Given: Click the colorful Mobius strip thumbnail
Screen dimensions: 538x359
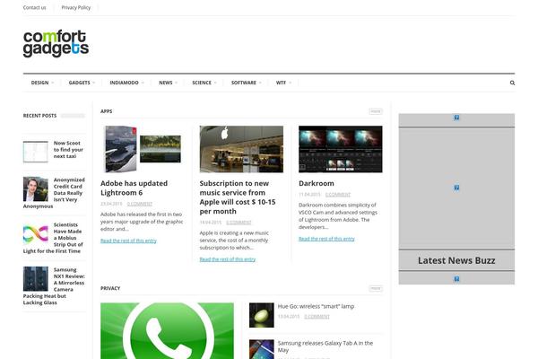Looking at the screenshot, I should pyautogui.click(x=36, y=234).
